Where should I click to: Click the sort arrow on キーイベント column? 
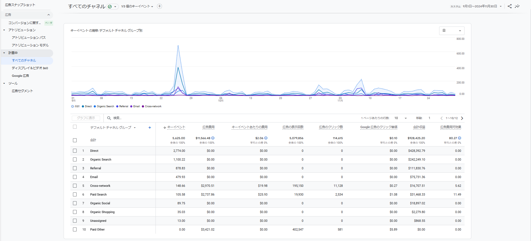coord(165,127)
